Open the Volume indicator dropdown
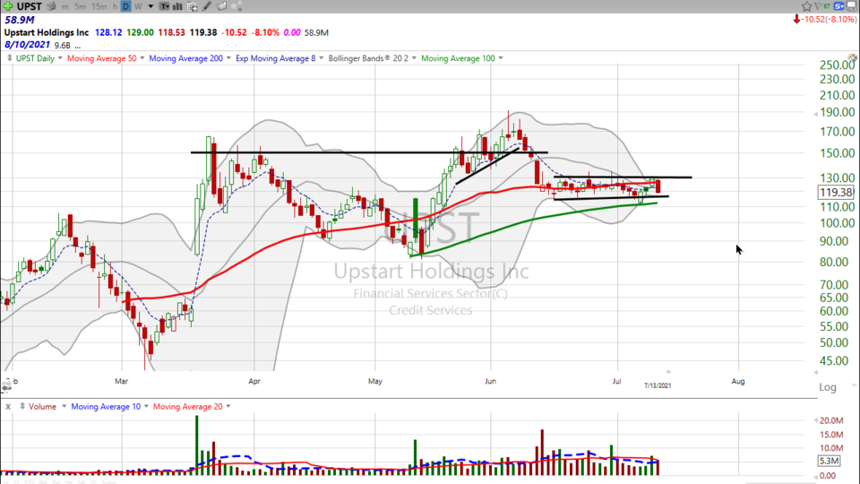Image resolution: width=860 pixels, height=484 pixels. [64, 407]
